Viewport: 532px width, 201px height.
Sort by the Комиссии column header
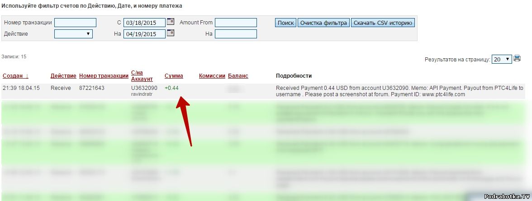tap(212, 76)
